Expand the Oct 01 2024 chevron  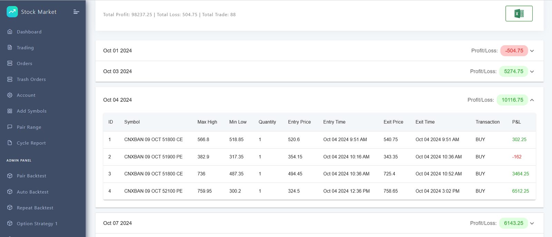coord(532,51)
